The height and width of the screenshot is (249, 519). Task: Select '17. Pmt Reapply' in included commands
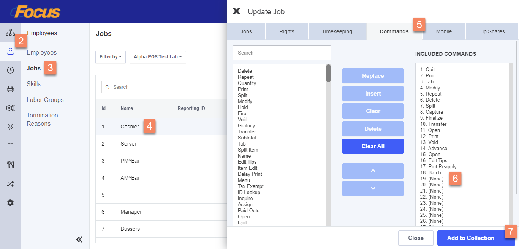tap(438, 167)
